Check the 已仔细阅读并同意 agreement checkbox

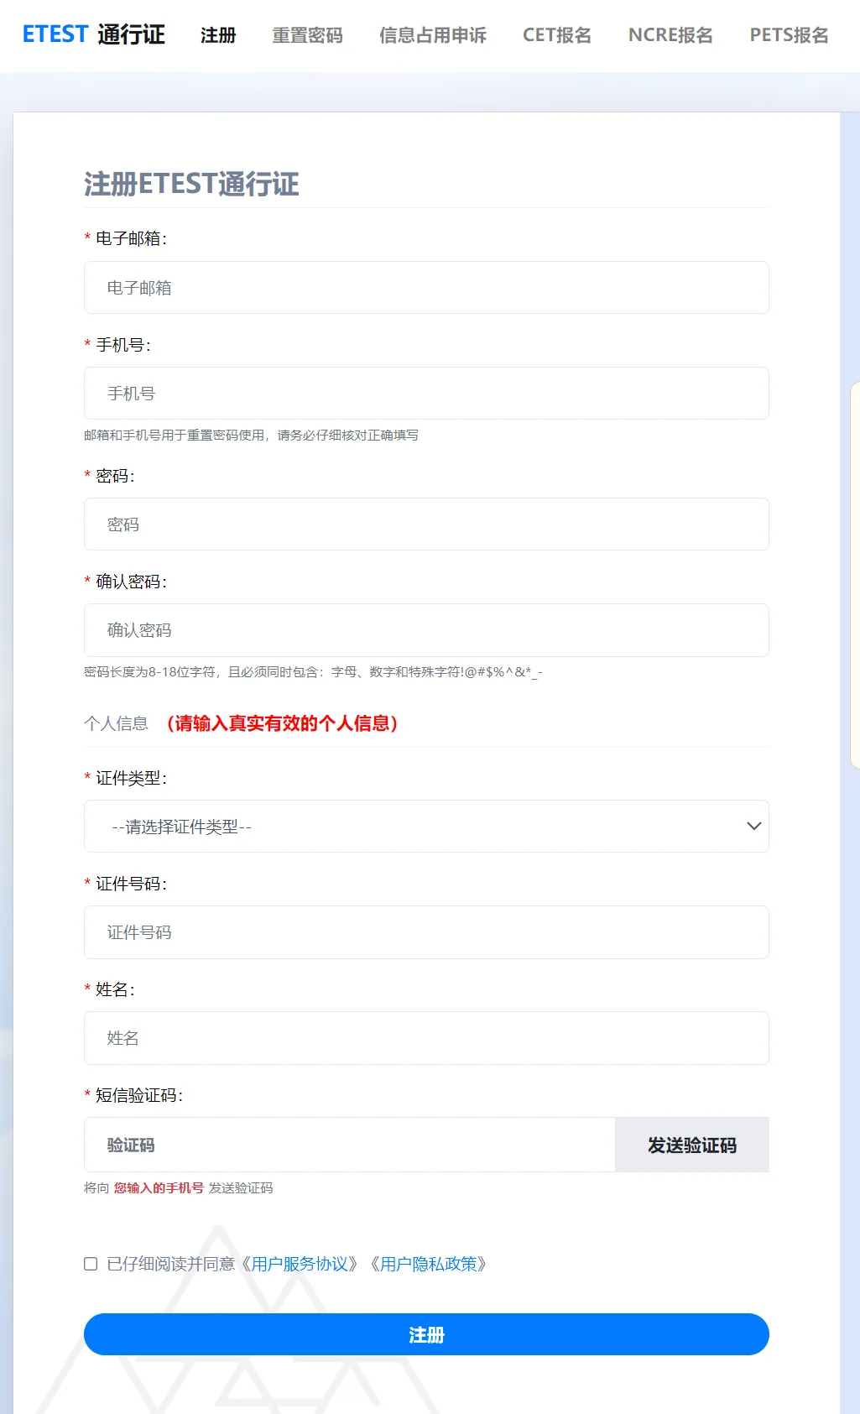pos(91,1264)
